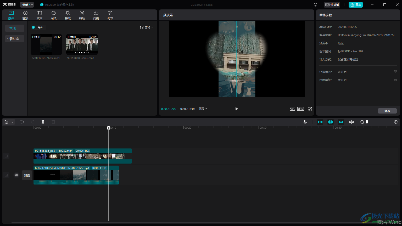
Task: Switch to the 音频 audio tab
Action: point(25,15)
